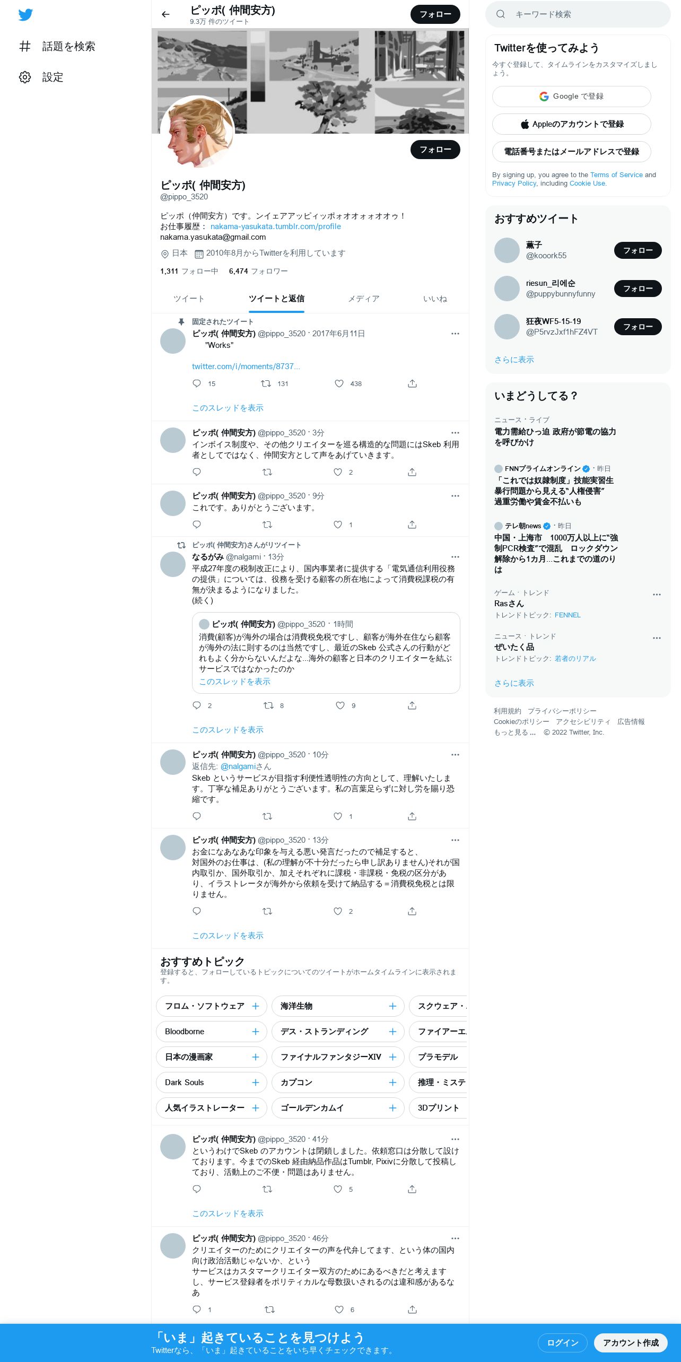Like the reply to @nalgami tweet
681x1362 pixels.
[338, 816]
